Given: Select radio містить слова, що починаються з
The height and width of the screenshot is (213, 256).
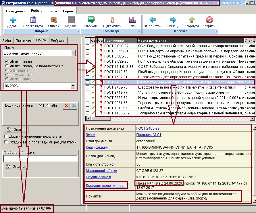Looking at the screenshot, I should pyautogui.click(x=7, y=66).
